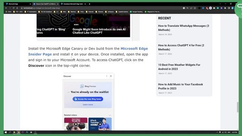Go back with the browser back arrow
Viewport: 242px width, 136px height.
[x=6, y=8]
